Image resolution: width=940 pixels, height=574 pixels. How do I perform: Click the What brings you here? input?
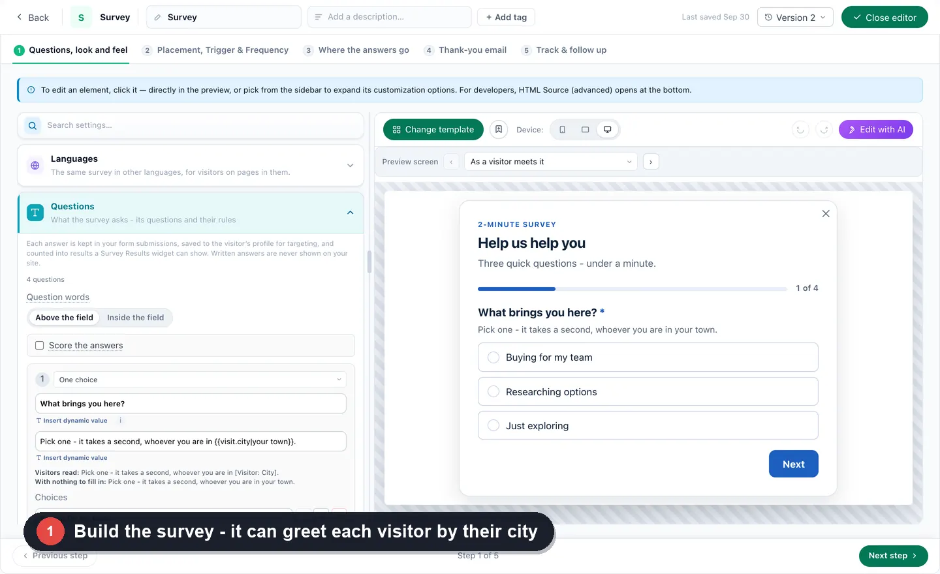tap(191, 404)
